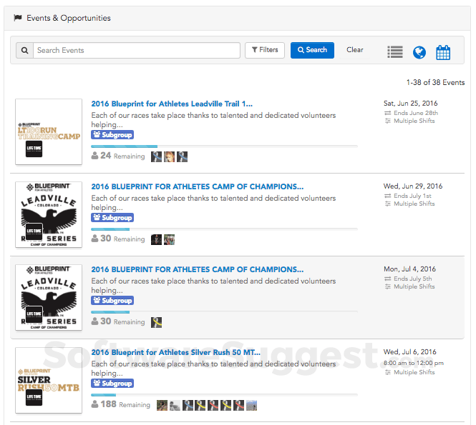Click the Leadville run training camp thumbnail
Screen dimensions: 476x425
(49, 132)
